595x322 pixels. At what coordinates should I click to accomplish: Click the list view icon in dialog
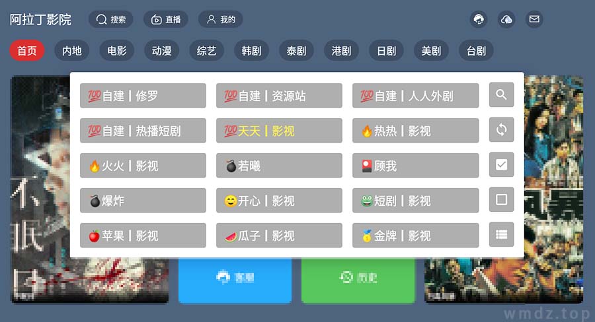[501, 234]
